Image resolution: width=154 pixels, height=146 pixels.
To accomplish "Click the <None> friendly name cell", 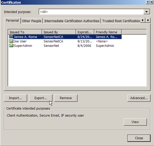I will 102,41.
